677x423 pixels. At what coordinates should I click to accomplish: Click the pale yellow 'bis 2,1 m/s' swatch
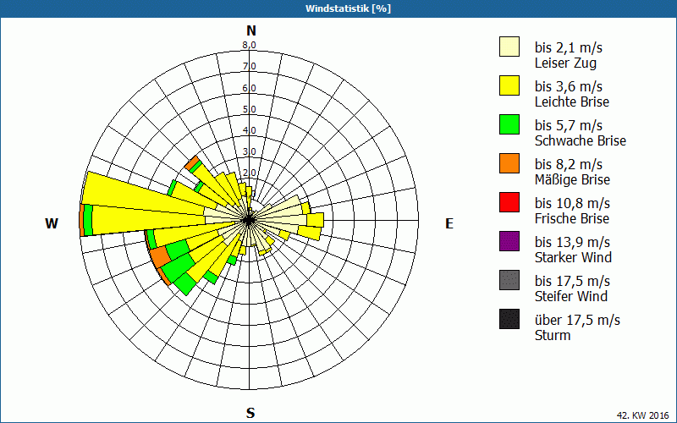pyautogui.click(x=509, y=47)
